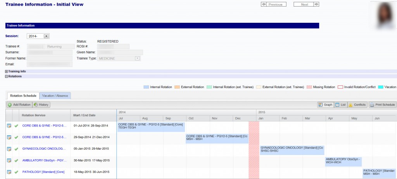Viewport: 397px width, 179px height.
Task: Open the Session year dropdown
Action: pos(46,36)
